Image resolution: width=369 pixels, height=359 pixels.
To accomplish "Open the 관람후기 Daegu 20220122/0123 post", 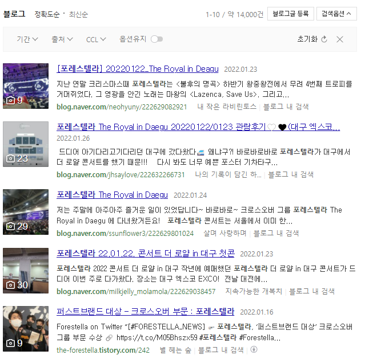I will click(198, 127).
